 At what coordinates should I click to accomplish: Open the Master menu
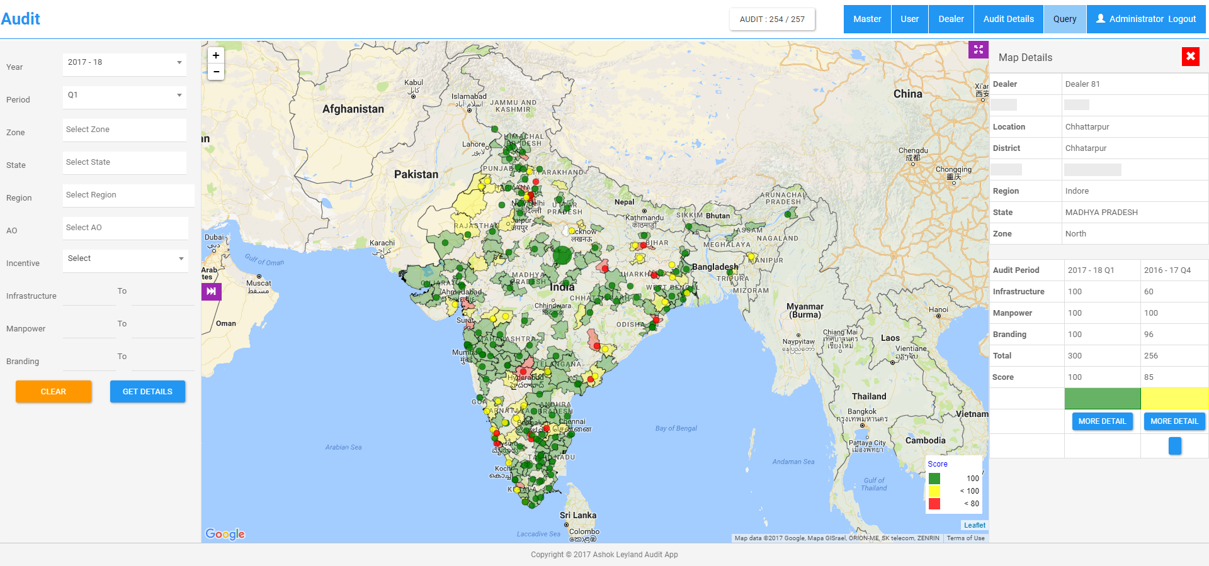(x=867, y=19)
